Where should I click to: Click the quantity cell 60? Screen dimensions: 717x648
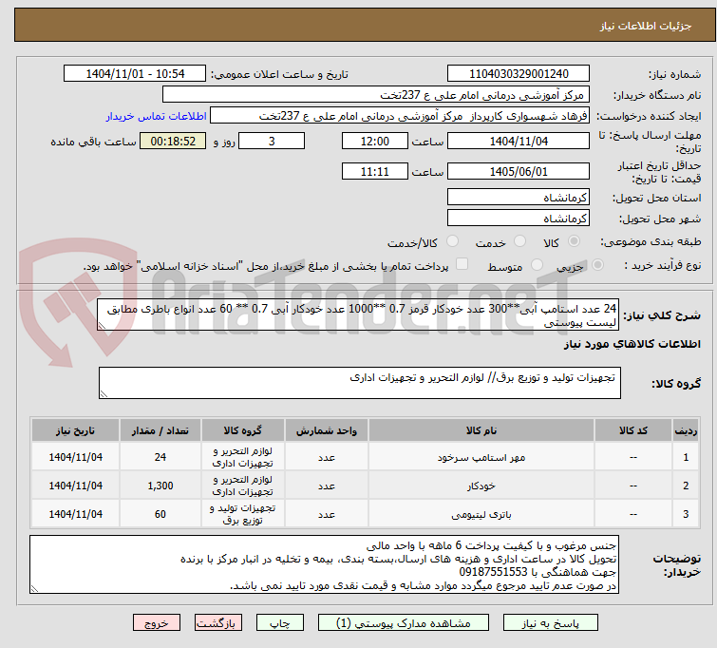pyautogui.click(x=160, y=514)
